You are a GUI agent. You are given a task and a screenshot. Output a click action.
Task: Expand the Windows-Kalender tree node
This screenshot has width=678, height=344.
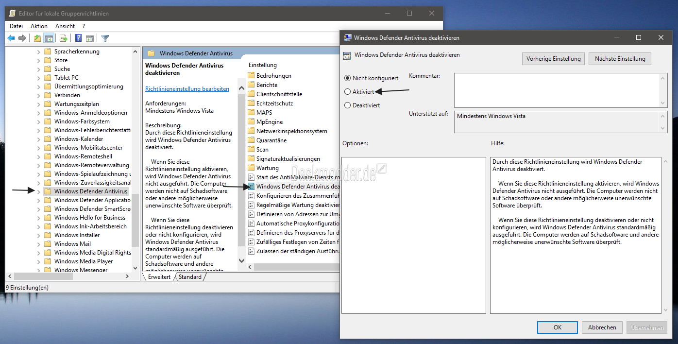coord(39,139)
